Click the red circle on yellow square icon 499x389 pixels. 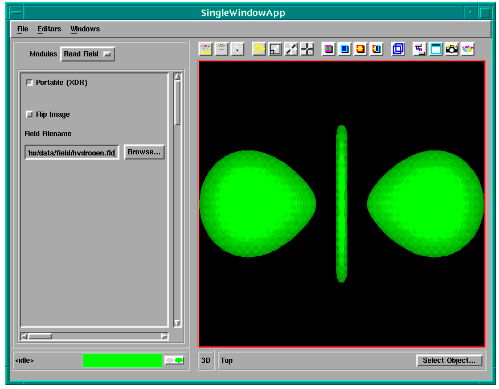point(361,50)
